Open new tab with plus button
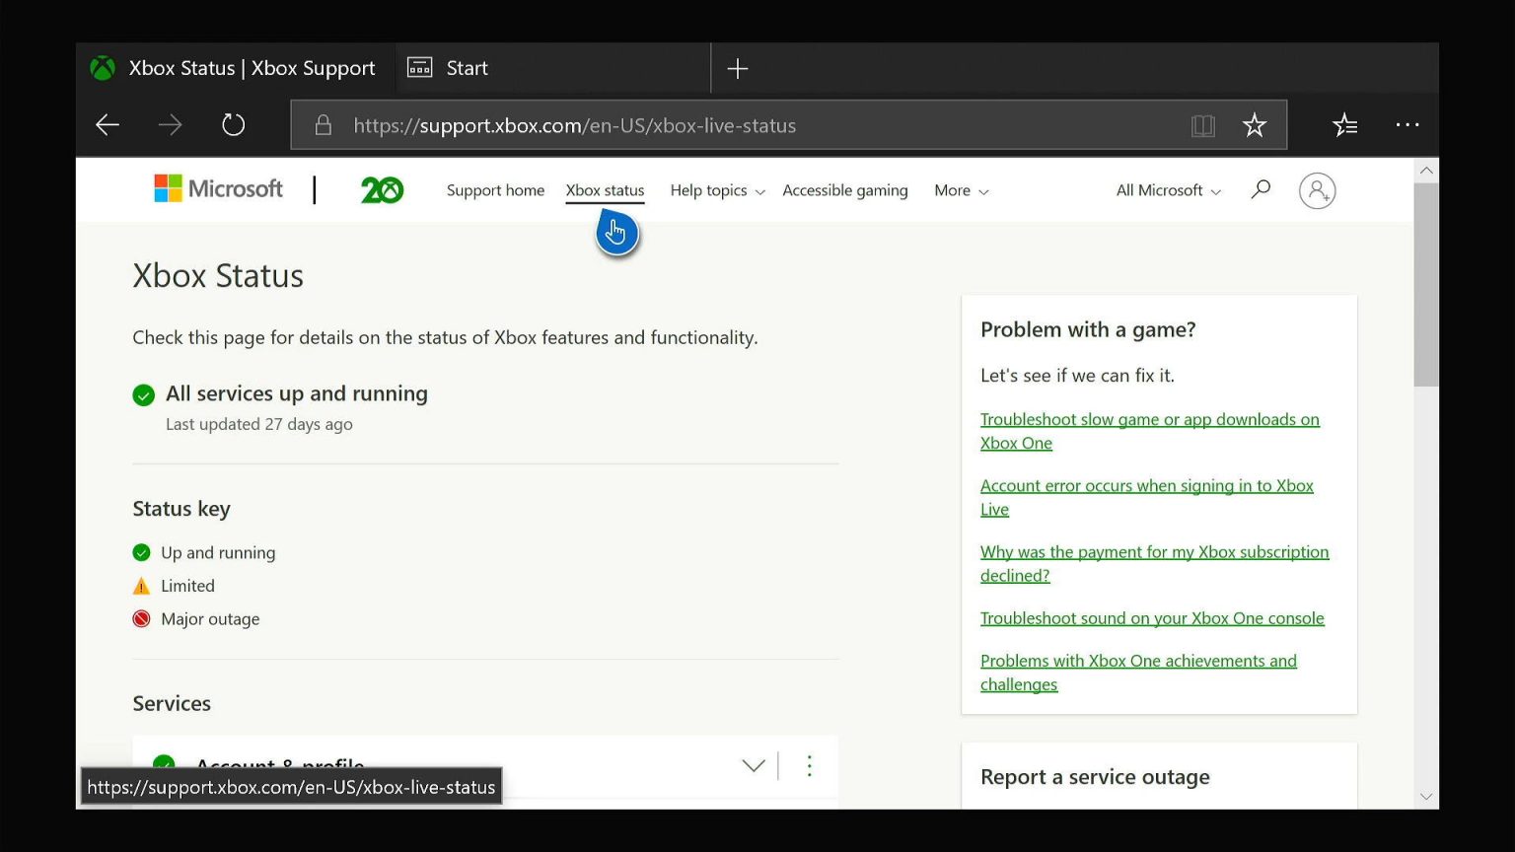The image size is (1515, 852). [737, 69]
